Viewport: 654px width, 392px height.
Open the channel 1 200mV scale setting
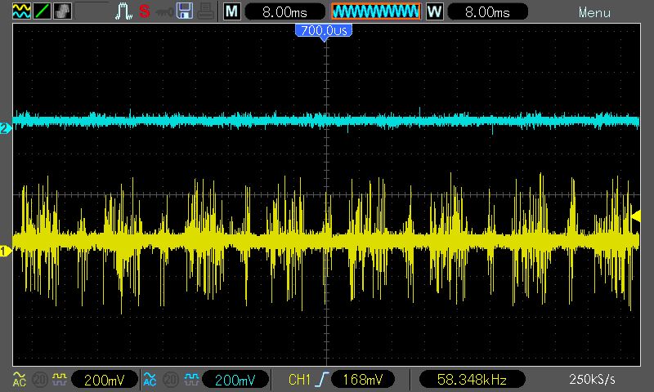(x=105, y=380)
